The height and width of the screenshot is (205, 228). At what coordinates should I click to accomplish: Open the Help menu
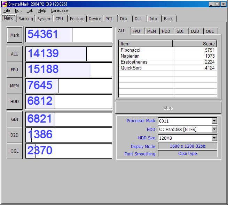tap(42, 10)
